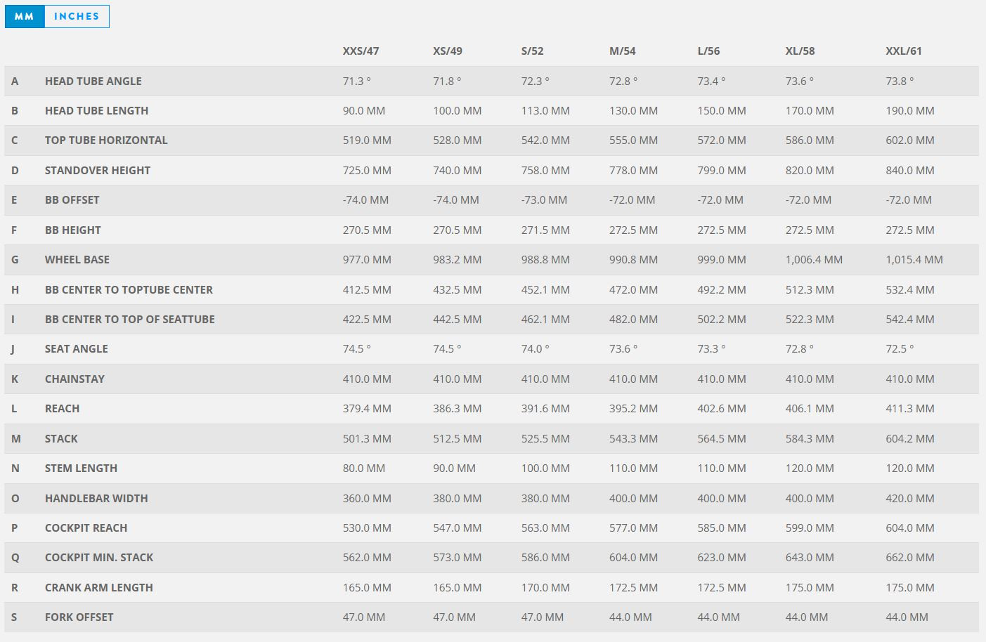This screenshot has height=642, width=986.
Task: Select the STACK row label
Action: tap(61, 439)
